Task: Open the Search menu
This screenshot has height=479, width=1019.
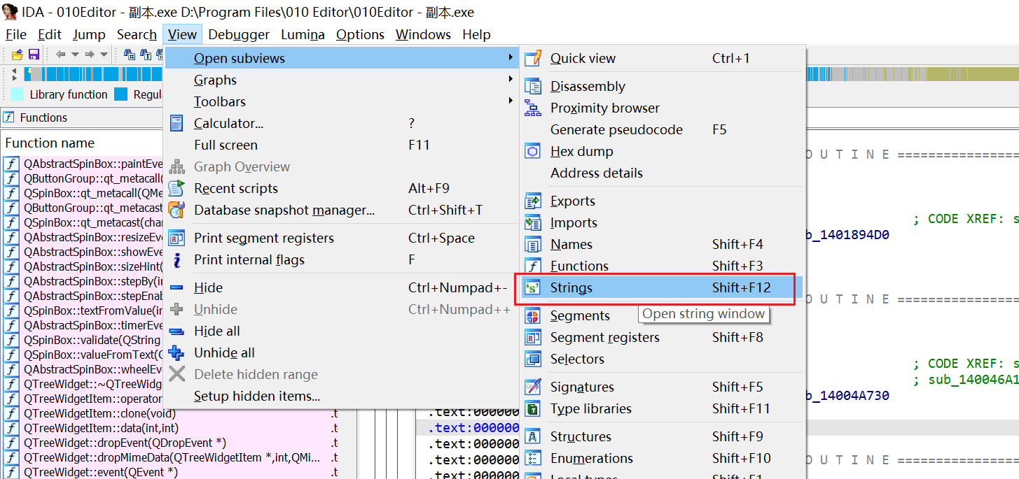Action: tap(137, 34)
